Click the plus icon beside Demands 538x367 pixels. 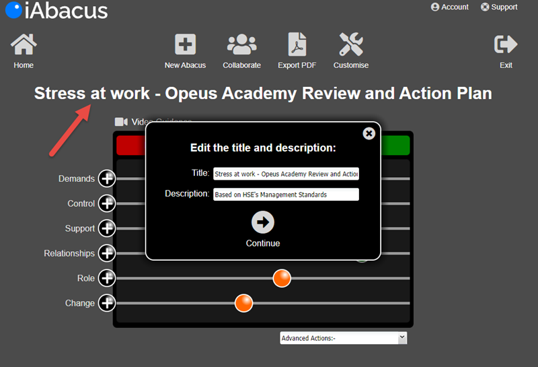coord(107,178)
